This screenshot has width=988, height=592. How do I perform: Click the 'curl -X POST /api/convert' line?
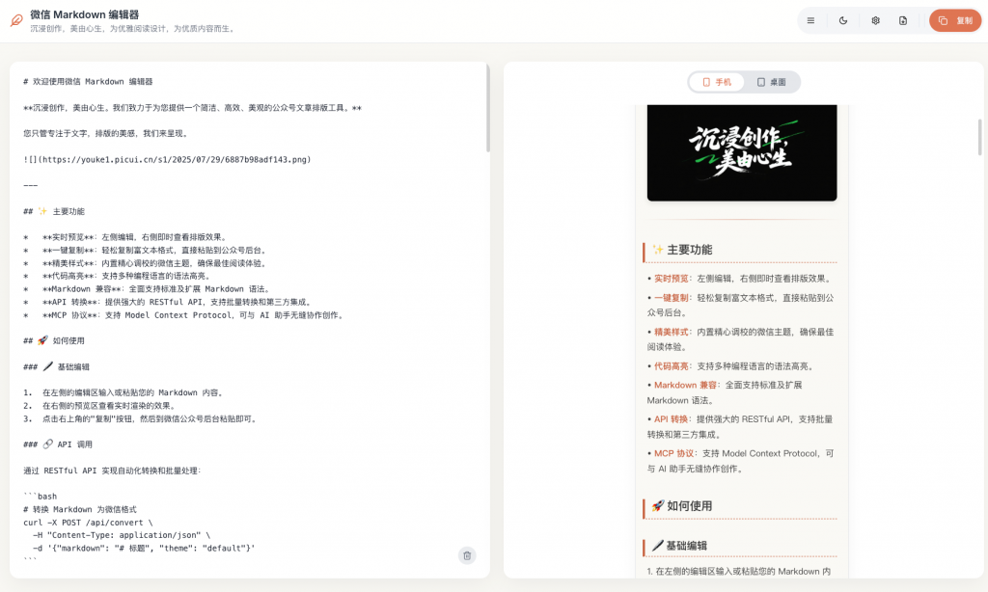click(88, 522)
